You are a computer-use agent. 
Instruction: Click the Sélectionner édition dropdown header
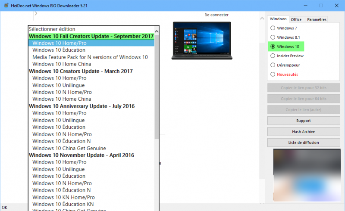pos(91,29)
